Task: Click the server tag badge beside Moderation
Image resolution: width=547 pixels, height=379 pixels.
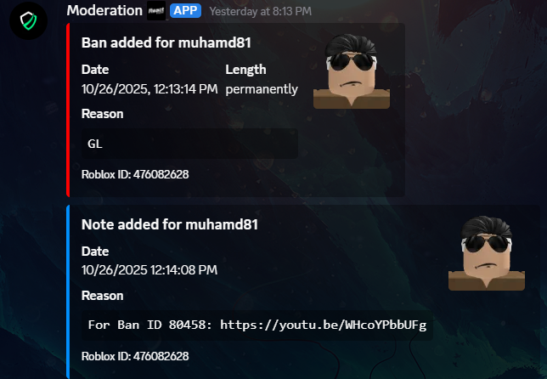Action: click(x=156, y=11)
